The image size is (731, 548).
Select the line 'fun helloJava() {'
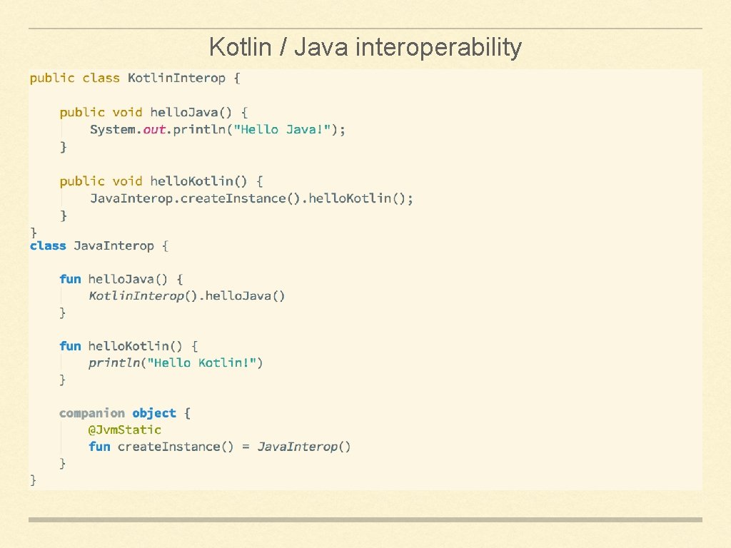pyautogui.click(x=121, y=279)
